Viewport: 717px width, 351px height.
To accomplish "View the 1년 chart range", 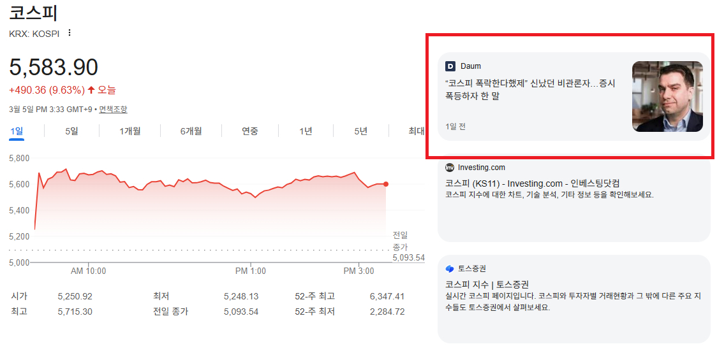I will pos(306,131).
